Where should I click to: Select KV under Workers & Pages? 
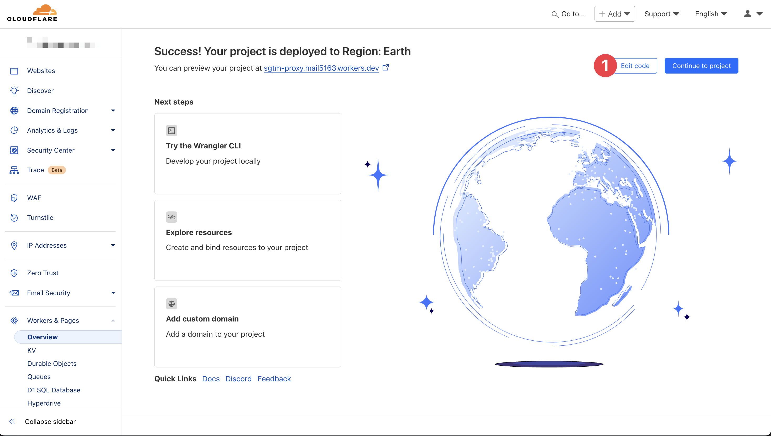point(32,350)
